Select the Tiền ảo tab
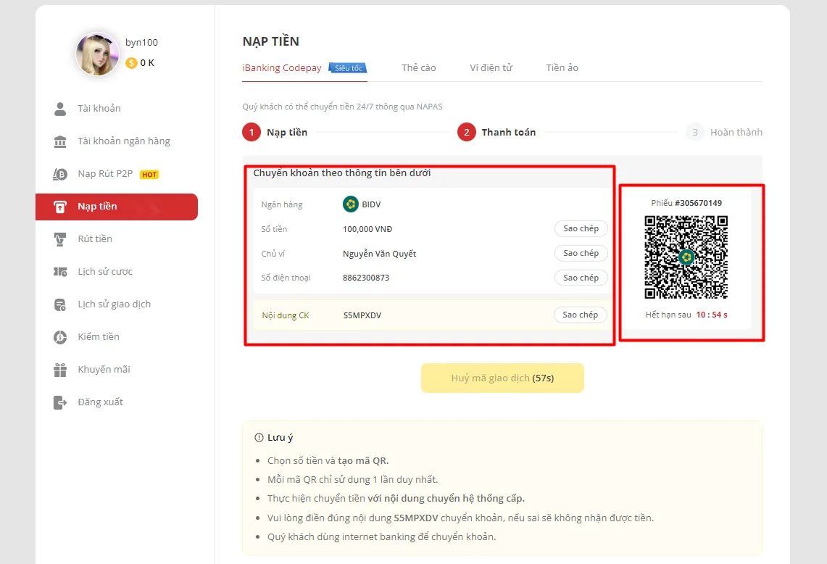The image size is (827, 564). pos(562,67)
